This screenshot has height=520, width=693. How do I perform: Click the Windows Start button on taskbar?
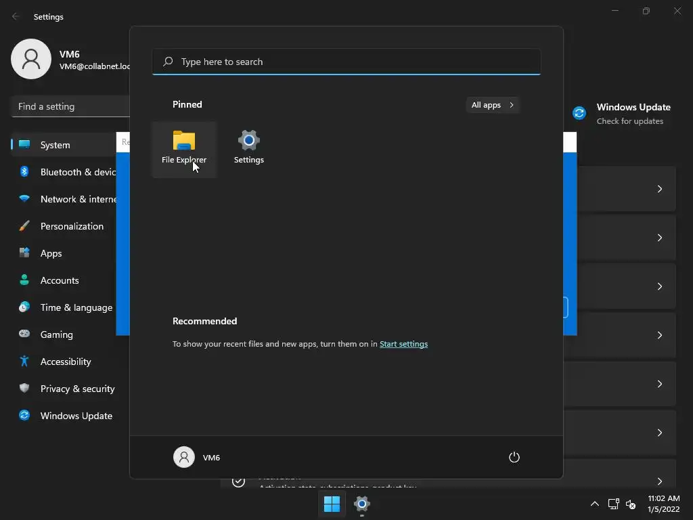[332, 504]
